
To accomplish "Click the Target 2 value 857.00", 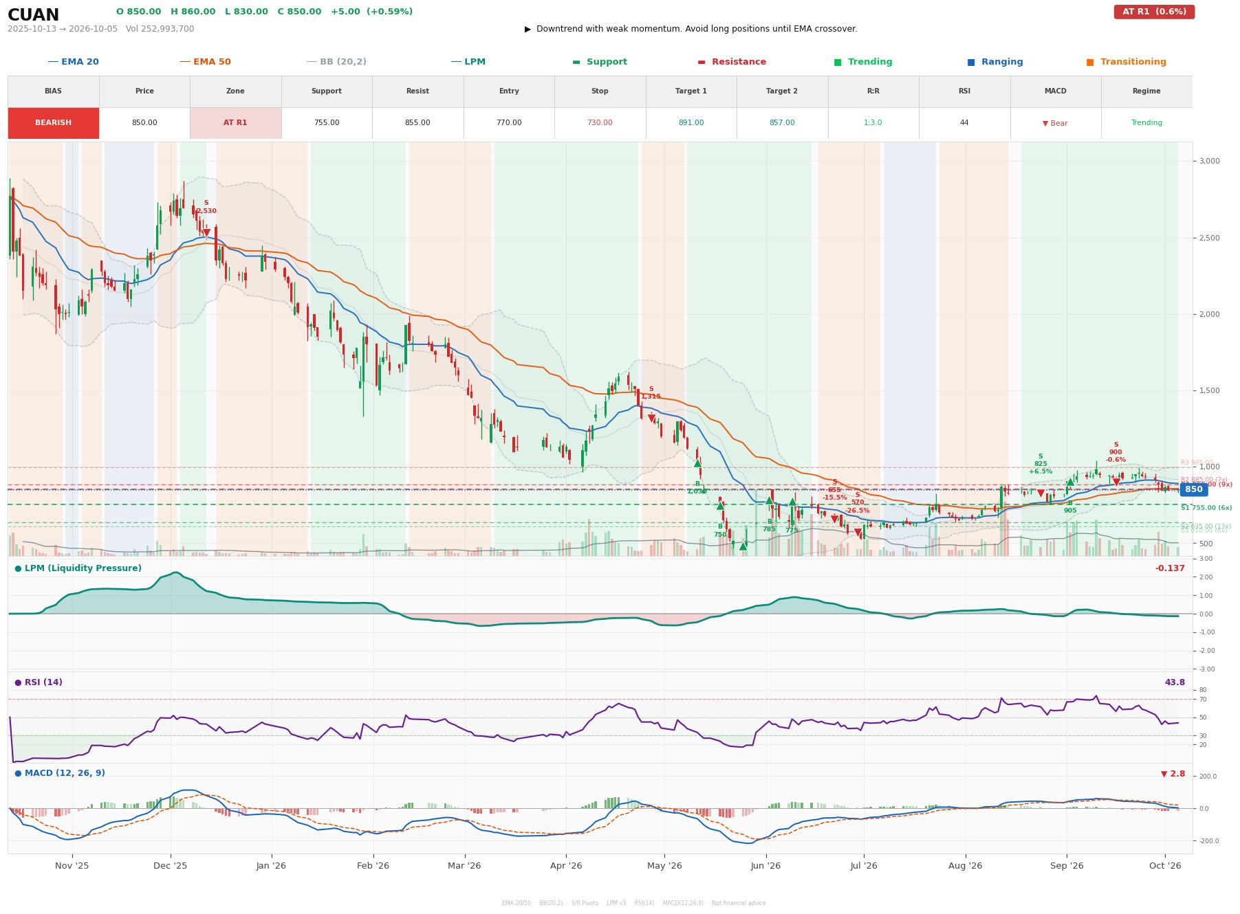I will point(782,123).
